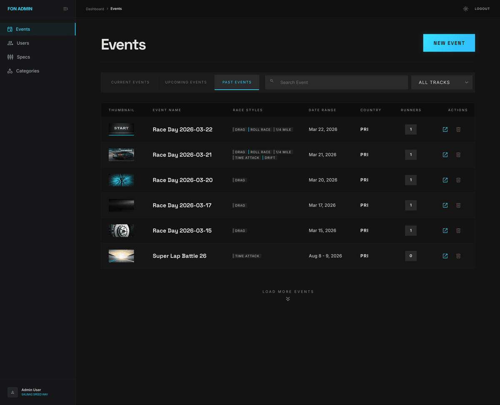Select the Events calendar icon in sidebar
The image size is (500, 405).
(10, 29)
